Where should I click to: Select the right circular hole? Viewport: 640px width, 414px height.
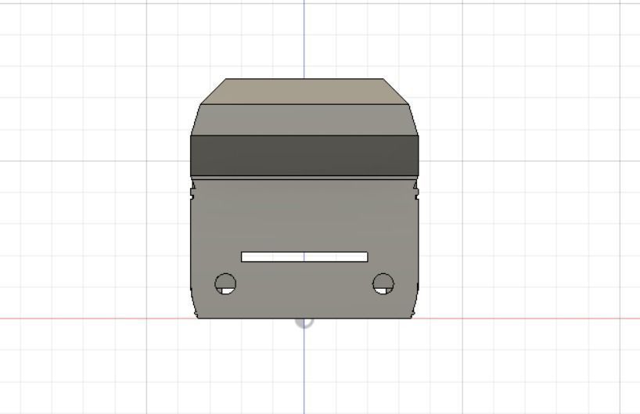[383, 284]
